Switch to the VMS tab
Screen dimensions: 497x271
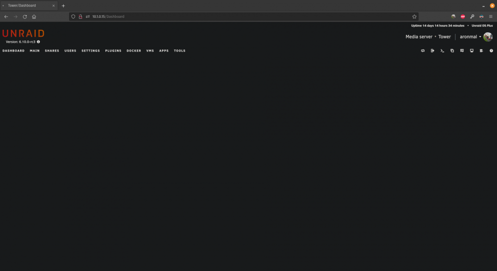click(150, 51)
